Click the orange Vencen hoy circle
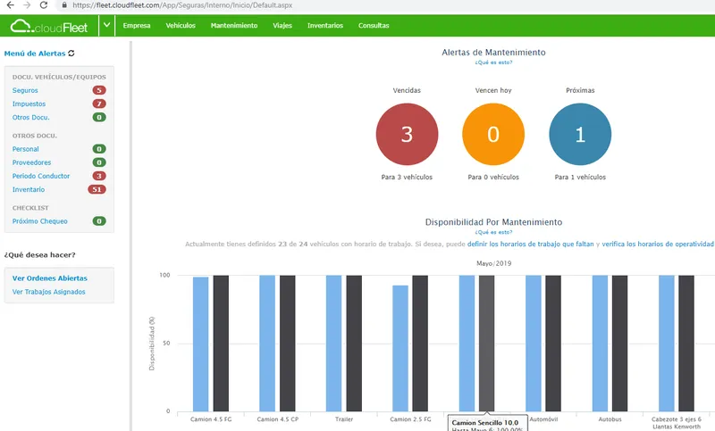The height and width of the screenshot is (431, 715). [x=493, y=134]
